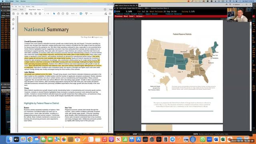Navigate forward arrow in Bloomberg terminal

(117, 8)
